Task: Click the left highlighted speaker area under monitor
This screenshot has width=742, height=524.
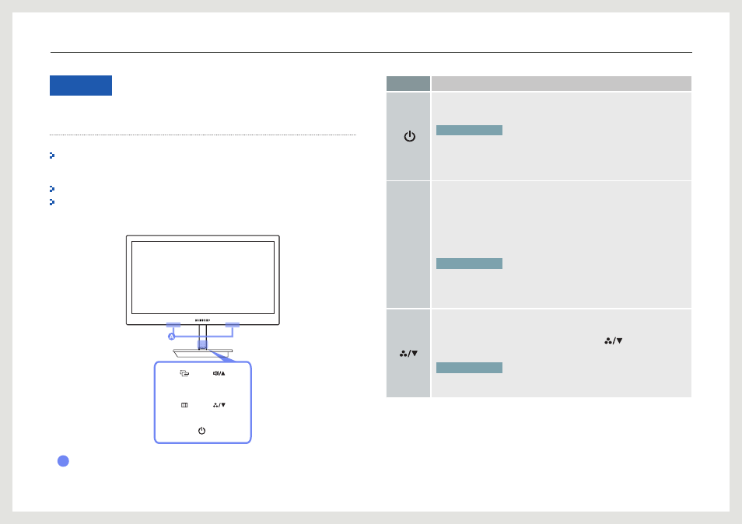Action: coord(173,325)
